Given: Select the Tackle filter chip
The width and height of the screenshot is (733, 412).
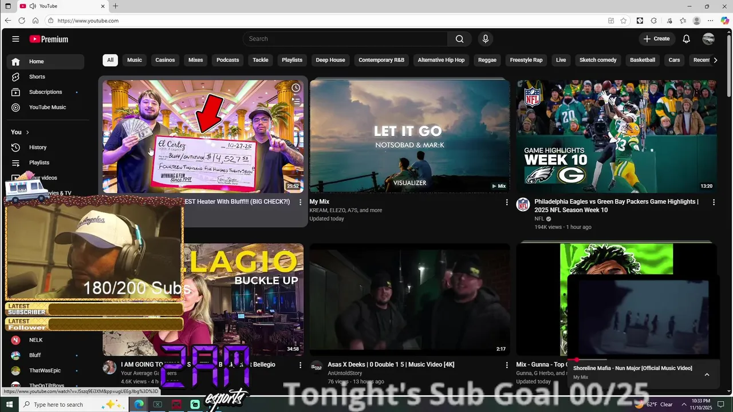Looking at the screenshot, I should [x=261, y=60].
